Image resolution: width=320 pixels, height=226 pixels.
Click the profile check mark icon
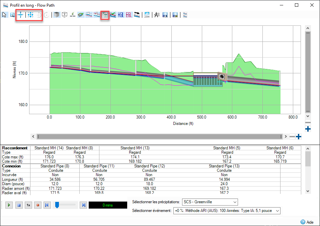click(x=113, y=15)
